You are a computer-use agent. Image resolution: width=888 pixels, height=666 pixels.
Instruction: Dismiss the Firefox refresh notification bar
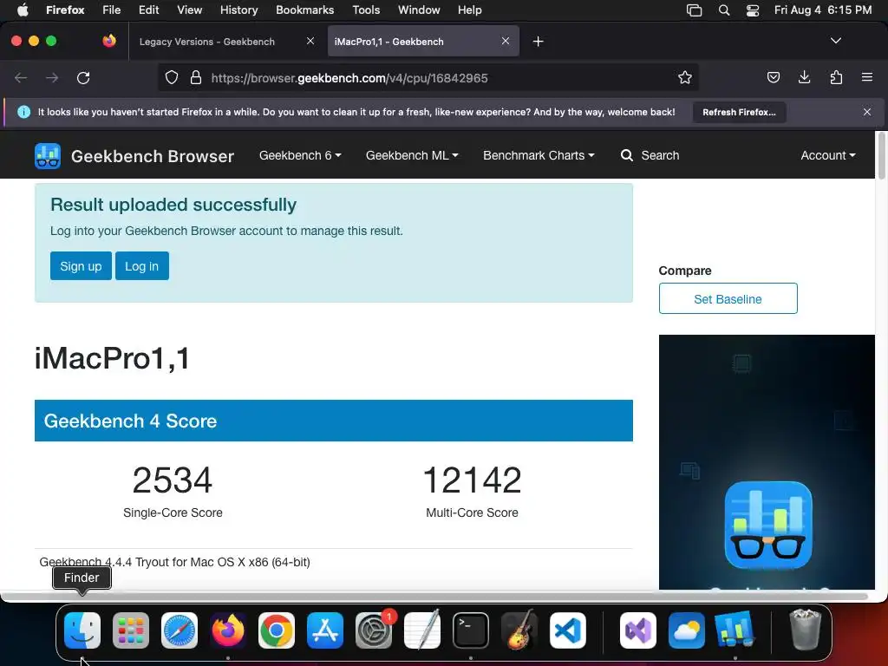tap(867, 112)
